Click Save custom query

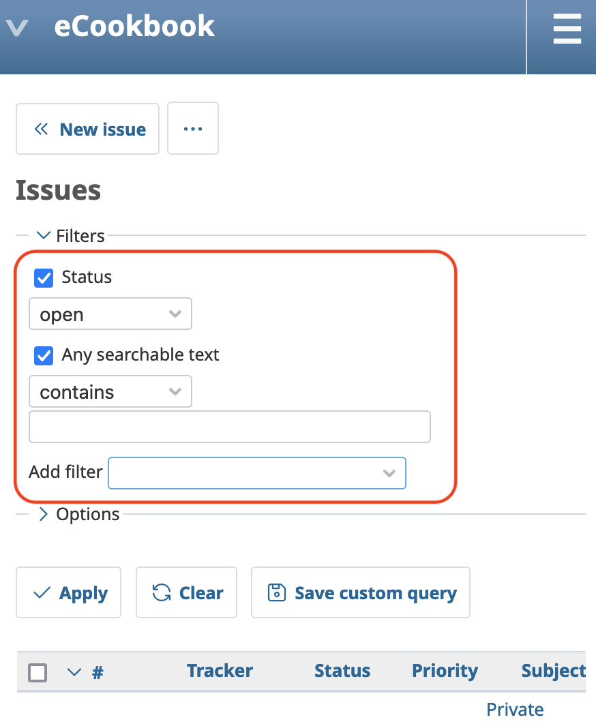(361, 593)
